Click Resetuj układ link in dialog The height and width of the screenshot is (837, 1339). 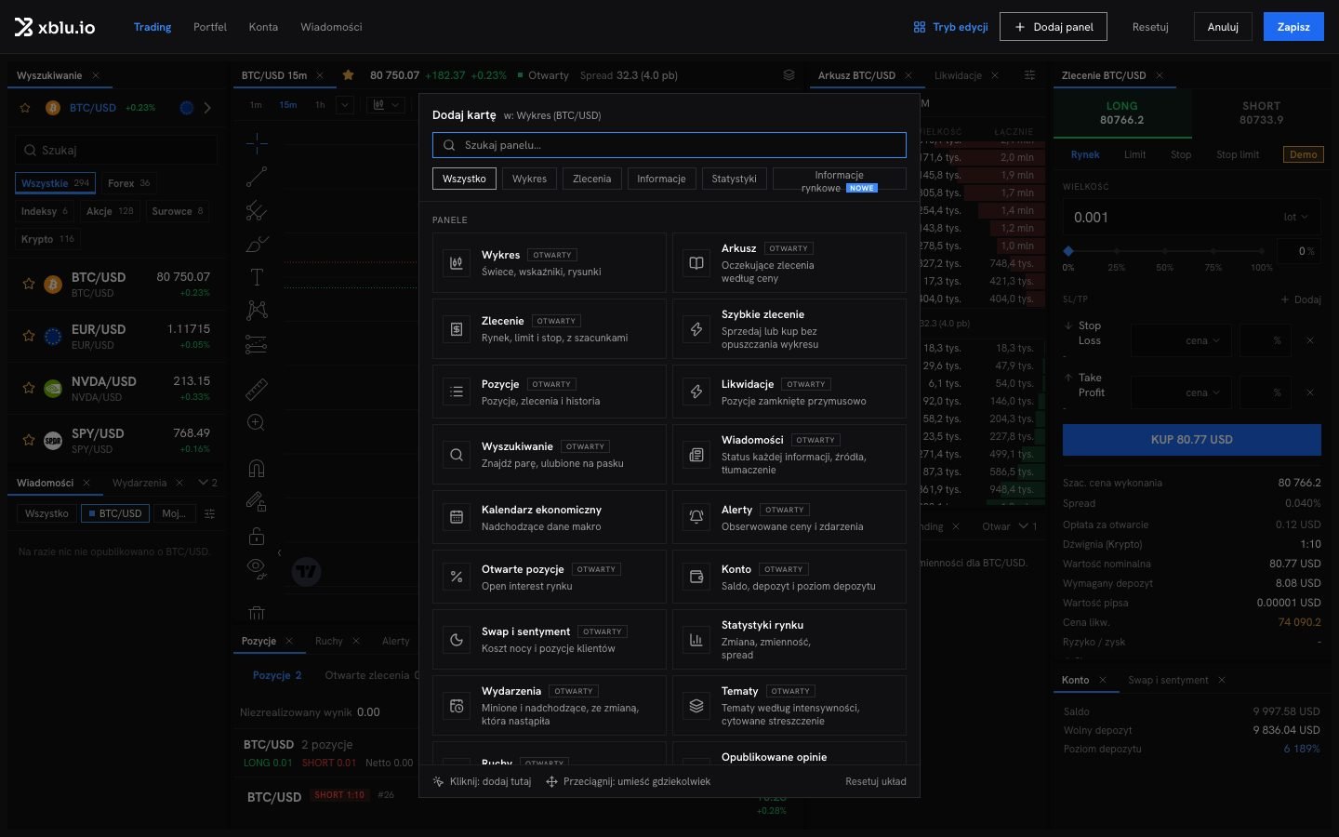click(876, 781)
